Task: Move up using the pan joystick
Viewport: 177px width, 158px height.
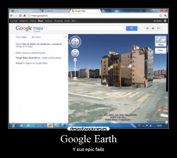Action: tap(75, 50)
